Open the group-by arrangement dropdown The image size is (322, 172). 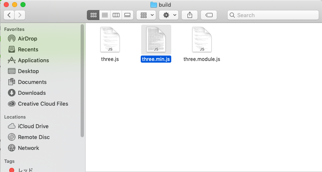tap(146, 15)
